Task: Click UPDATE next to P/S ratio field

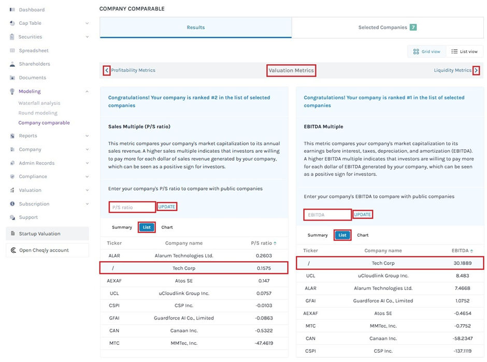Action: [167, 207]
